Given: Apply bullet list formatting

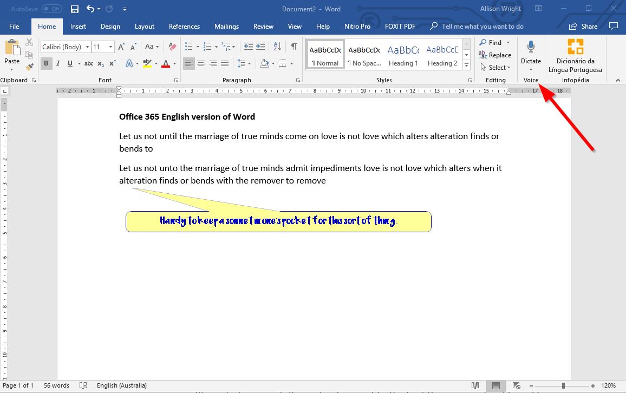Looking at the screenshot, I should (188, 47).
